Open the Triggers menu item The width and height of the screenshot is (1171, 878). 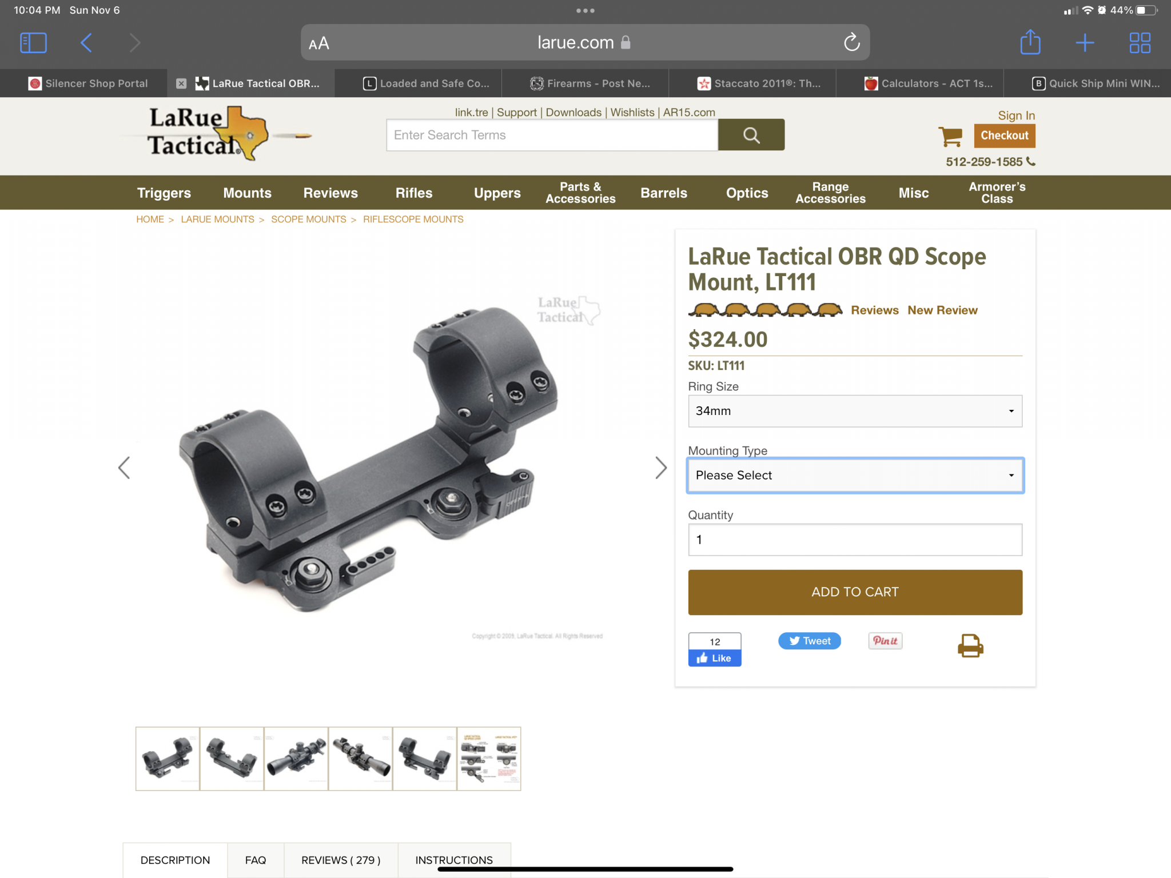[164, 193]
